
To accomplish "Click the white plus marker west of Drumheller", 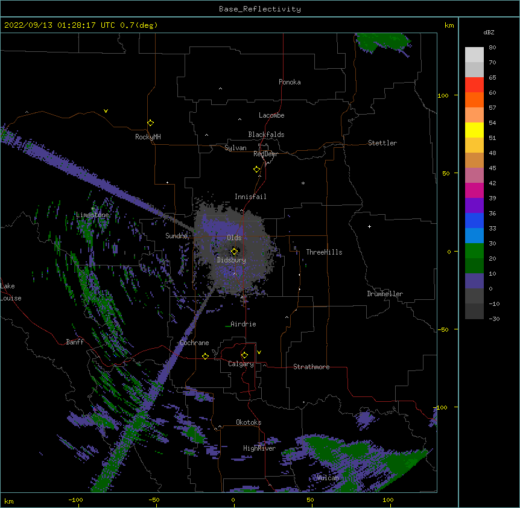I will point(369,226).
